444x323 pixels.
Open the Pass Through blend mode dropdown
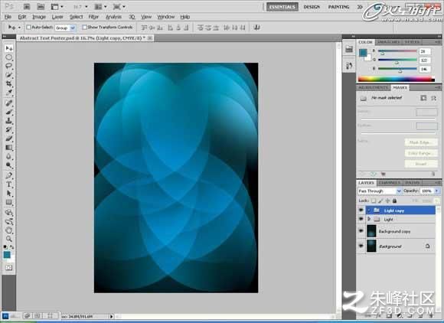point(380,191)
